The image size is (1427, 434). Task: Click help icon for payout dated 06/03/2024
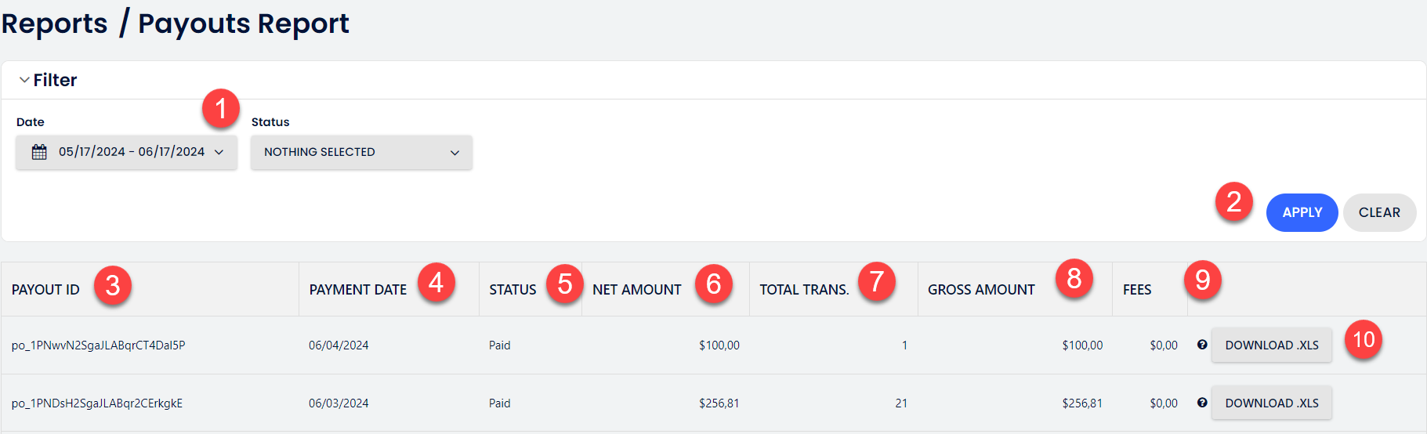pyautogui.click(x=1202, y=403)
